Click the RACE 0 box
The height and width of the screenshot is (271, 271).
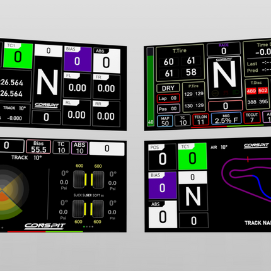click(x=224, y=49)
